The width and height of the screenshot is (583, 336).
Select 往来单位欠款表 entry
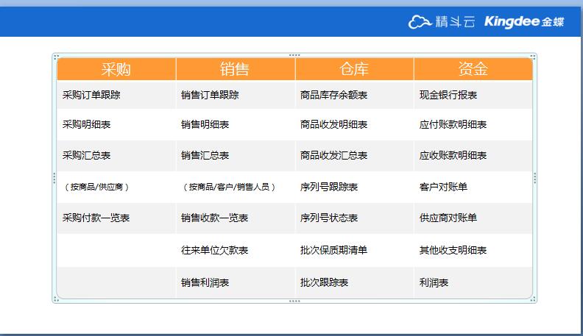(x=214, y=251)
